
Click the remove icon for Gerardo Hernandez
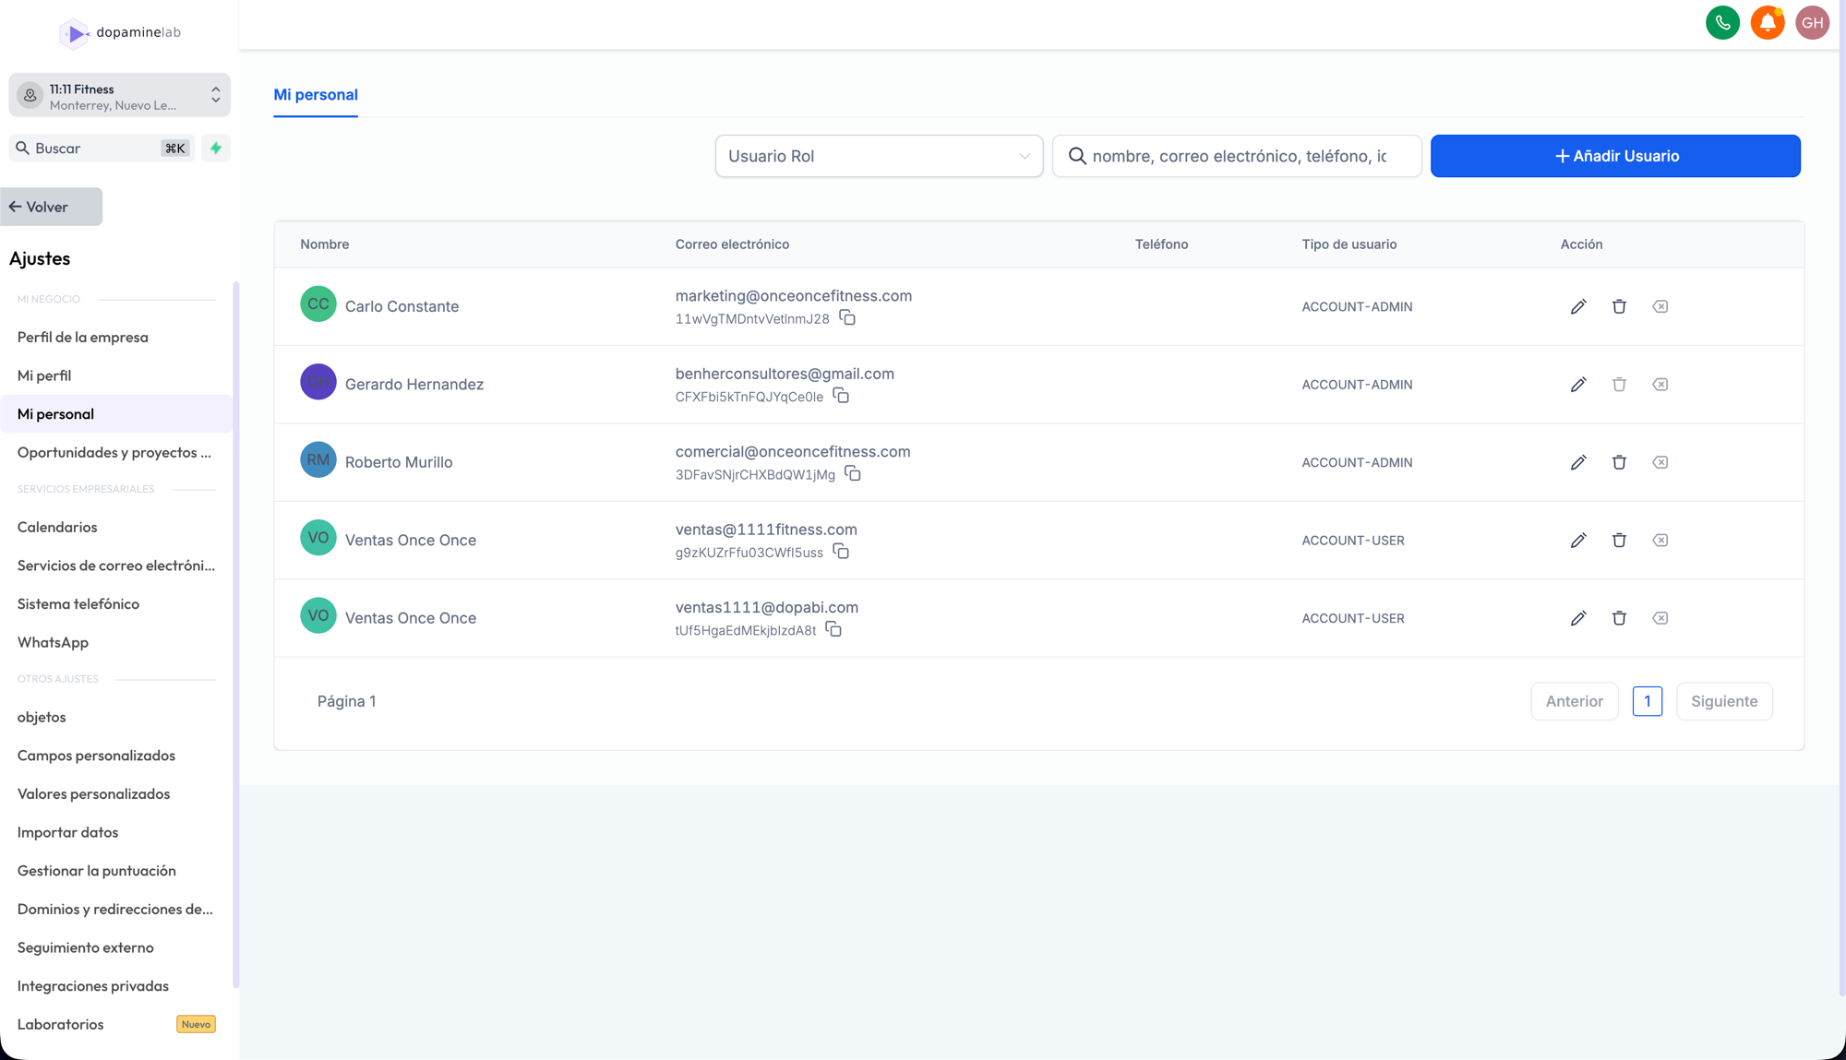[1660, 385]
